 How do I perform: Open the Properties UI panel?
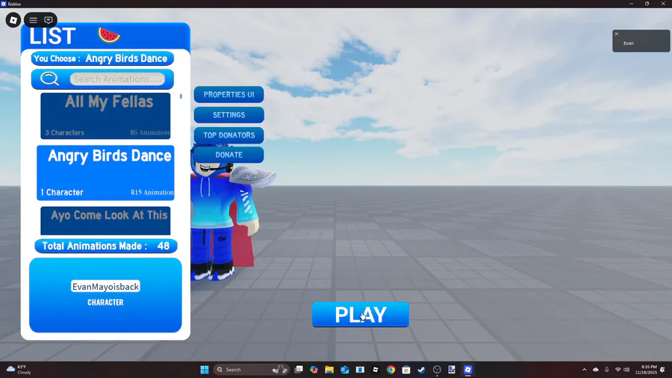tap(229, 94)
